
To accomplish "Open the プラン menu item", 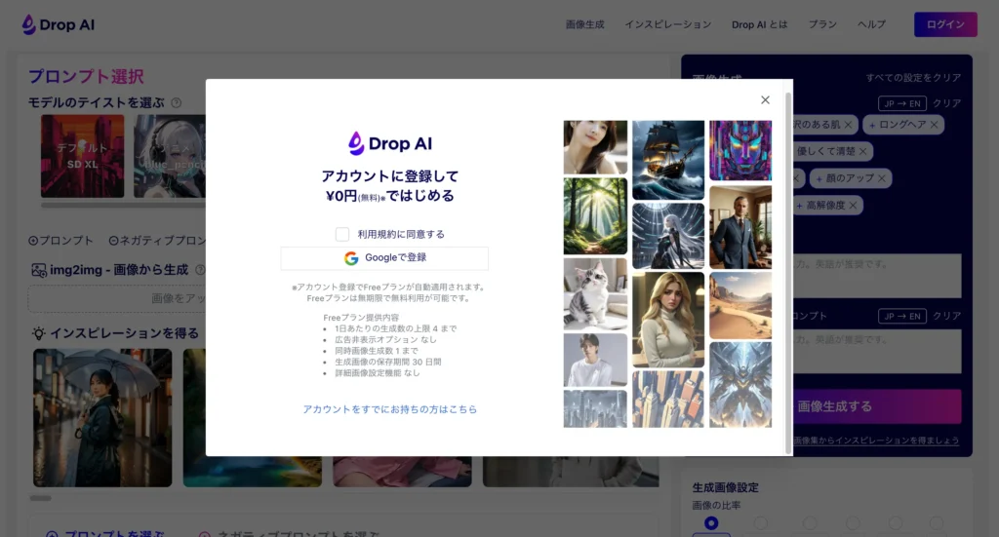I will (822, 24).
